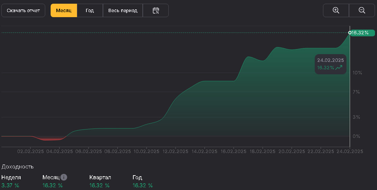Viewport: 377px width, 190px height.
Task: Open the custom date range calendar icon
Action: pyautogui.click(x=156, y=10)
